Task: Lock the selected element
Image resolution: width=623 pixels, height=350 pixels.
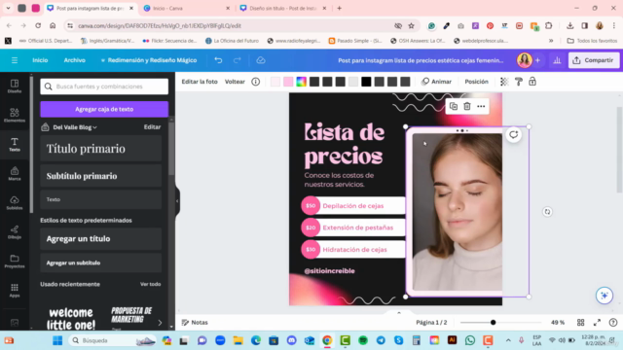Action: 532,82
